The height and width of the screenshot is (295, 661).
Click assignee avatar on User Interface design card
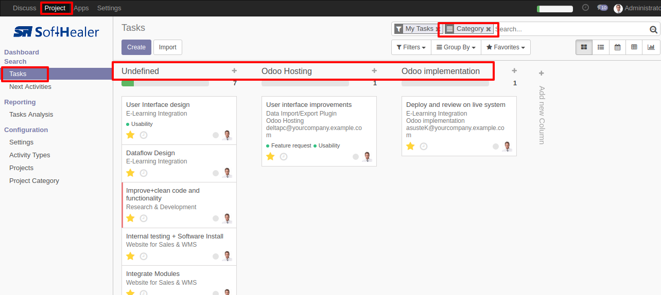pos(227,135)
